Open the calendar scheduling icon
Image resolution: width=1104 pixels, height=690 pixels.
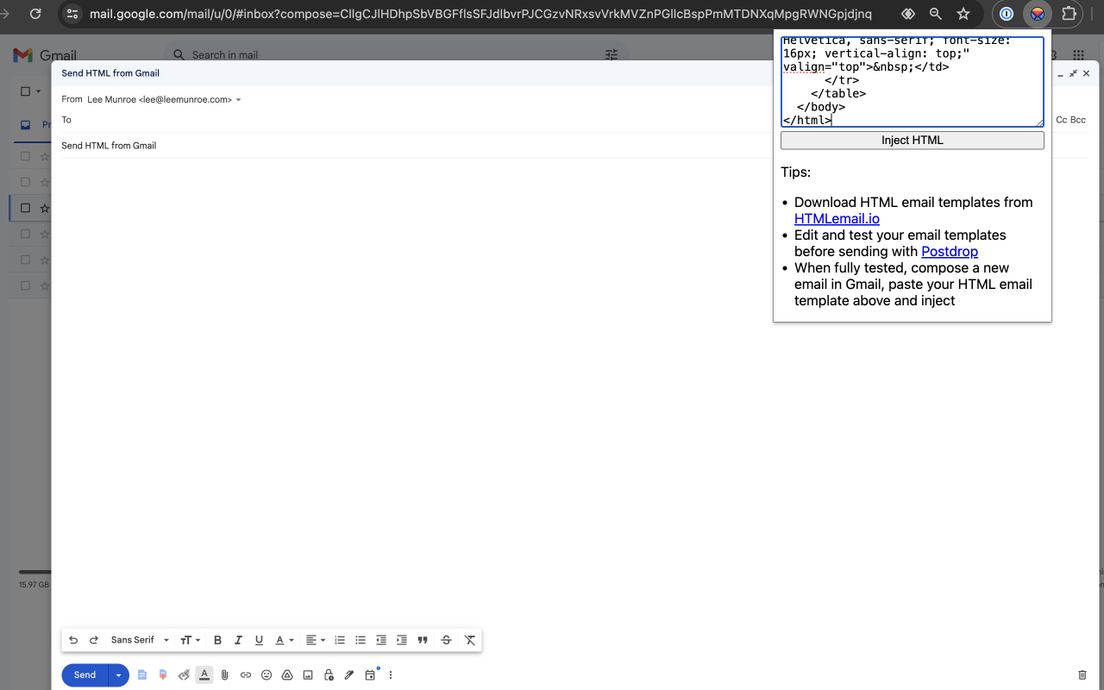click(x=370, y=675)
